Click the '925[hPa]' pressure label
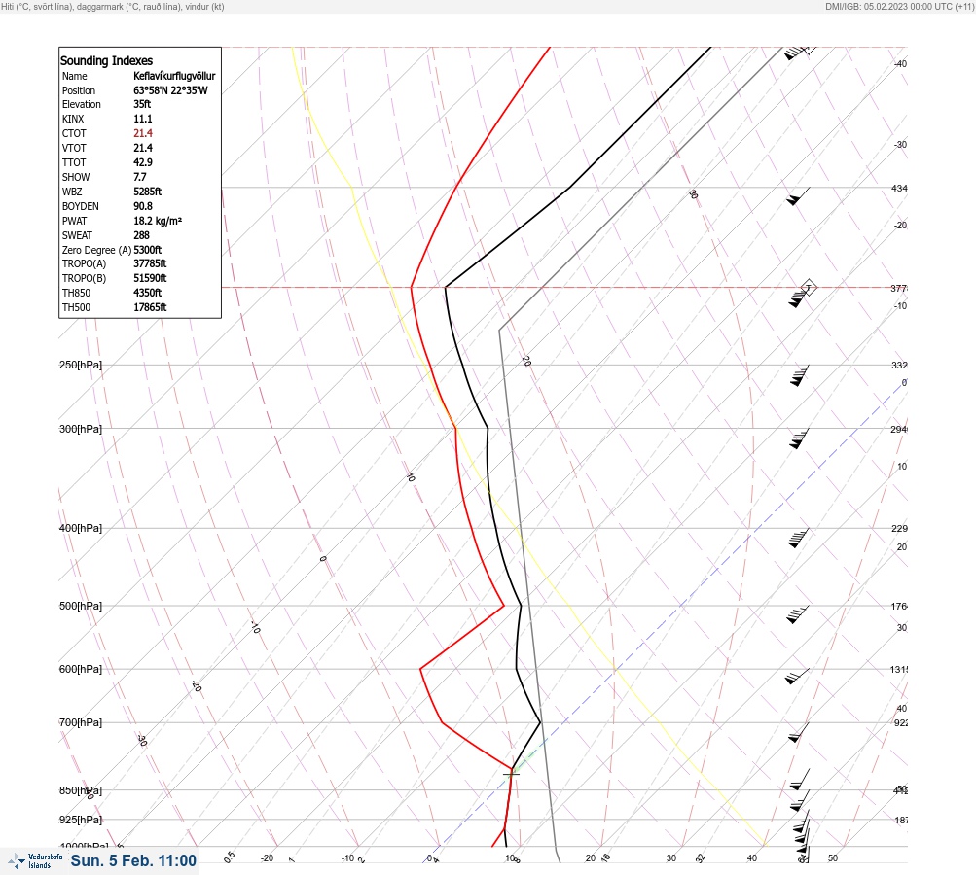The width and height of the screenshot is (976, 875). pyautogui.click(x=81, y=820)
